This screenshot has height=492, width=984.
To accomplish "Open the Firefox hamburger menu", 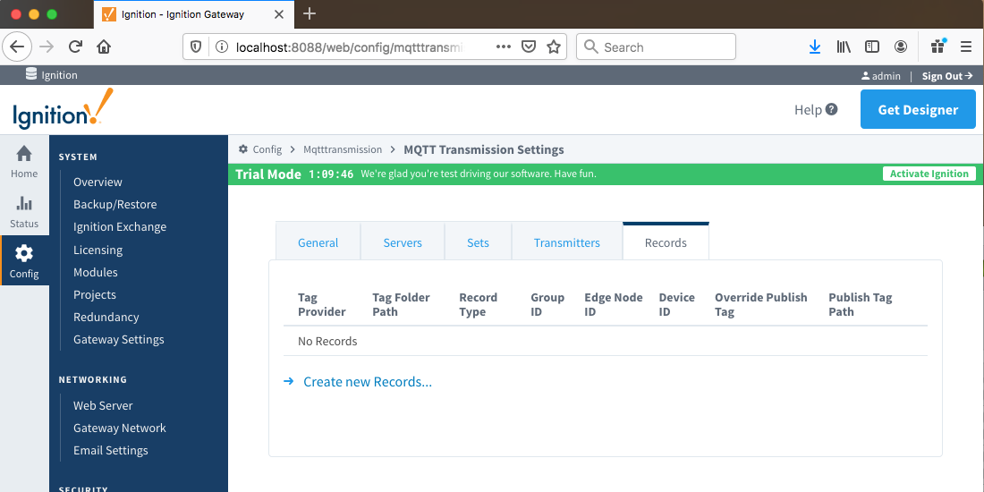I will (966, 47).
